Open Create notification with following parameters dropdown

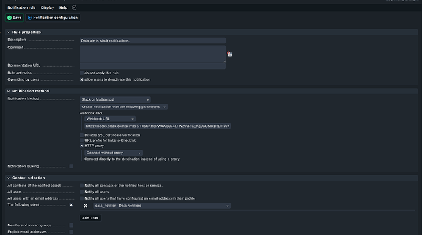tap(124, 107)
